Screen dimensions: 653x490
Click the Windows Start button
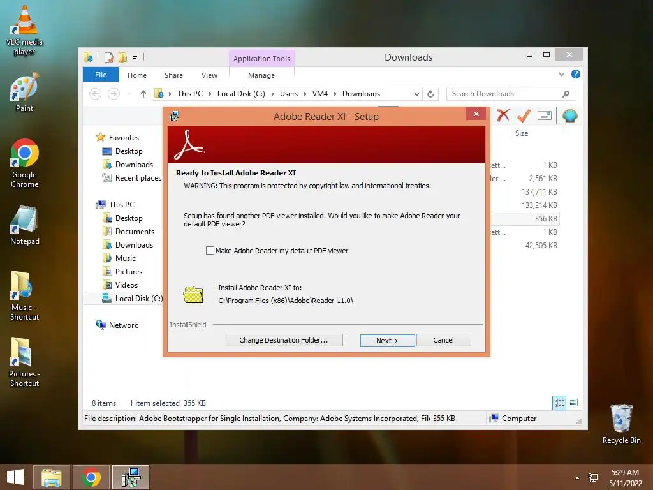click(15, 477)
